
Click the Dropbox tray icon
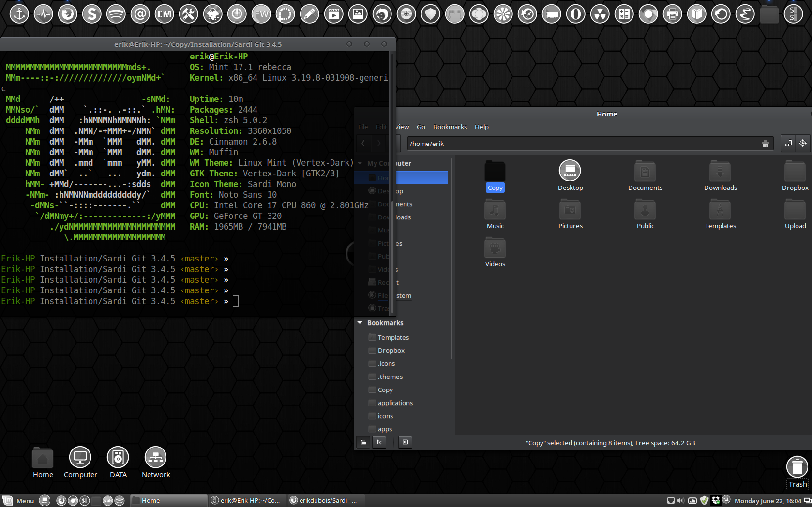click(715, 500)
